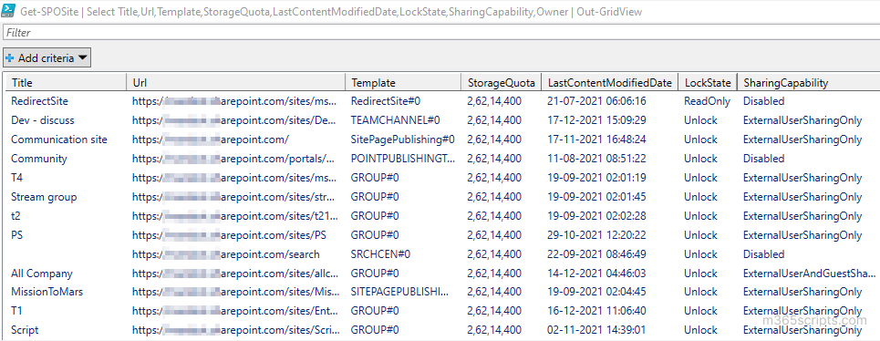Click the ReadOnly lock state cell

tap(707, 101)
